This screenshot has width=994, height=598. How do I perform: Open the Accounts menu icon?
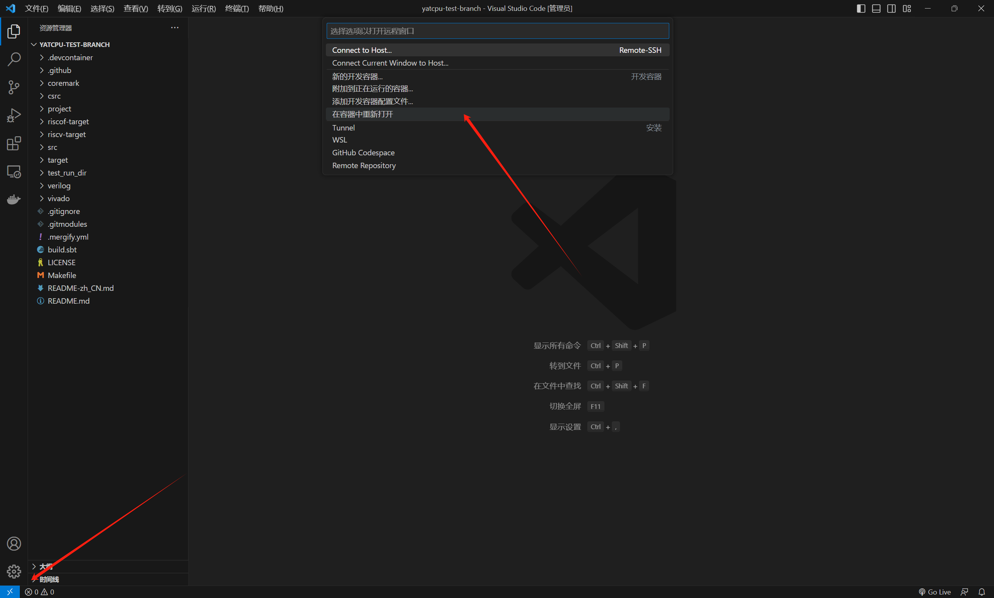pyautogui.click(x=14, y=544)
